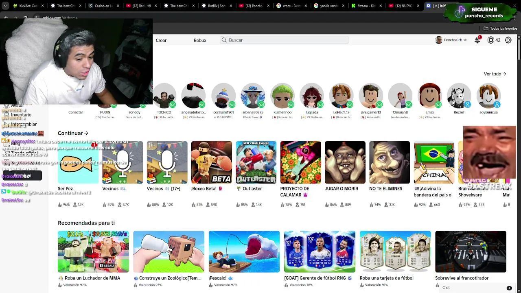Screen dimensions: 521x293
Task: Open the Crear menu item
Action: 161,40
